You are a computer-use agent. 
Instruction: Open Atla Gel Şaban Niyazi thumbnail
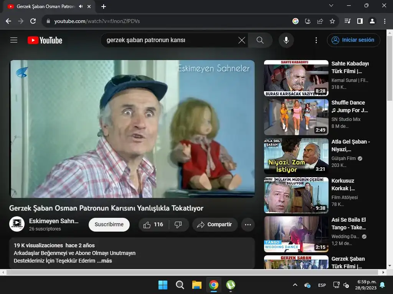pos(296,156)
